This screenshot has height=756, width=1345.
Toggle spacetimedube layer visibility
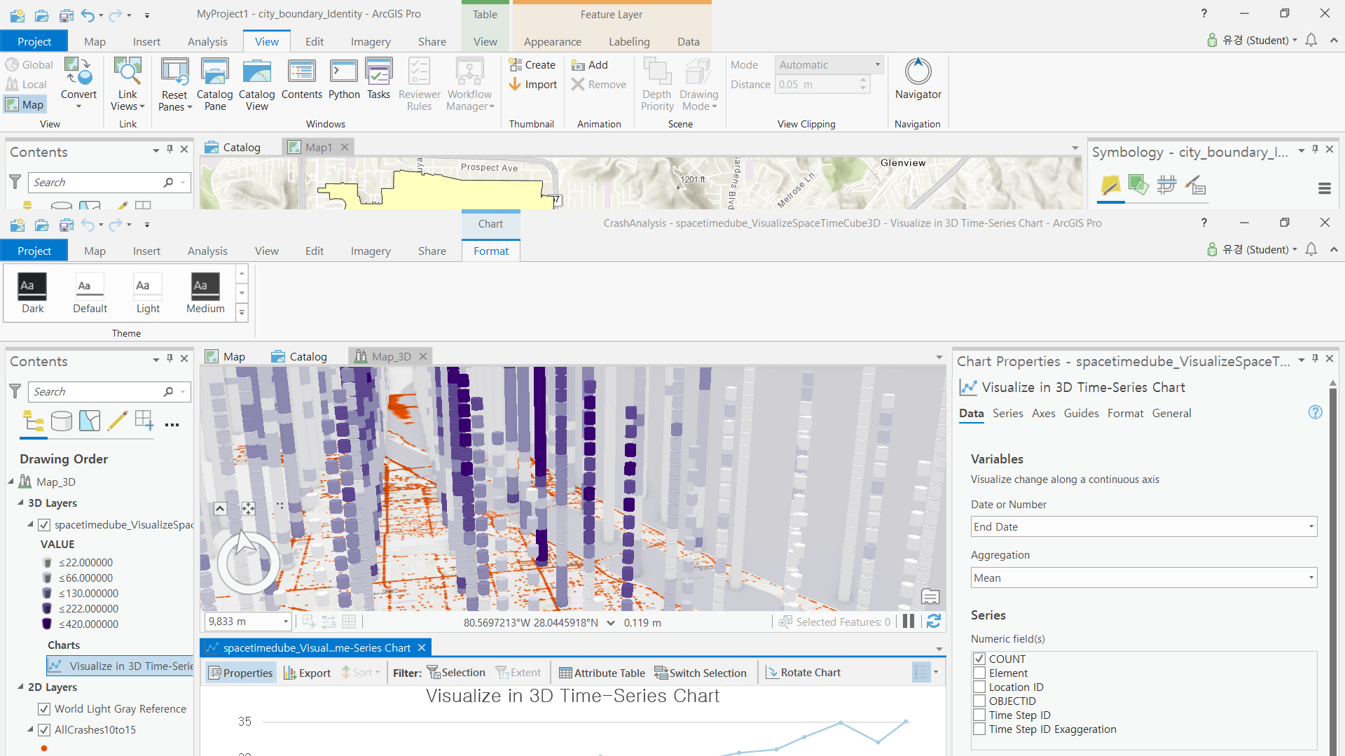44,524
